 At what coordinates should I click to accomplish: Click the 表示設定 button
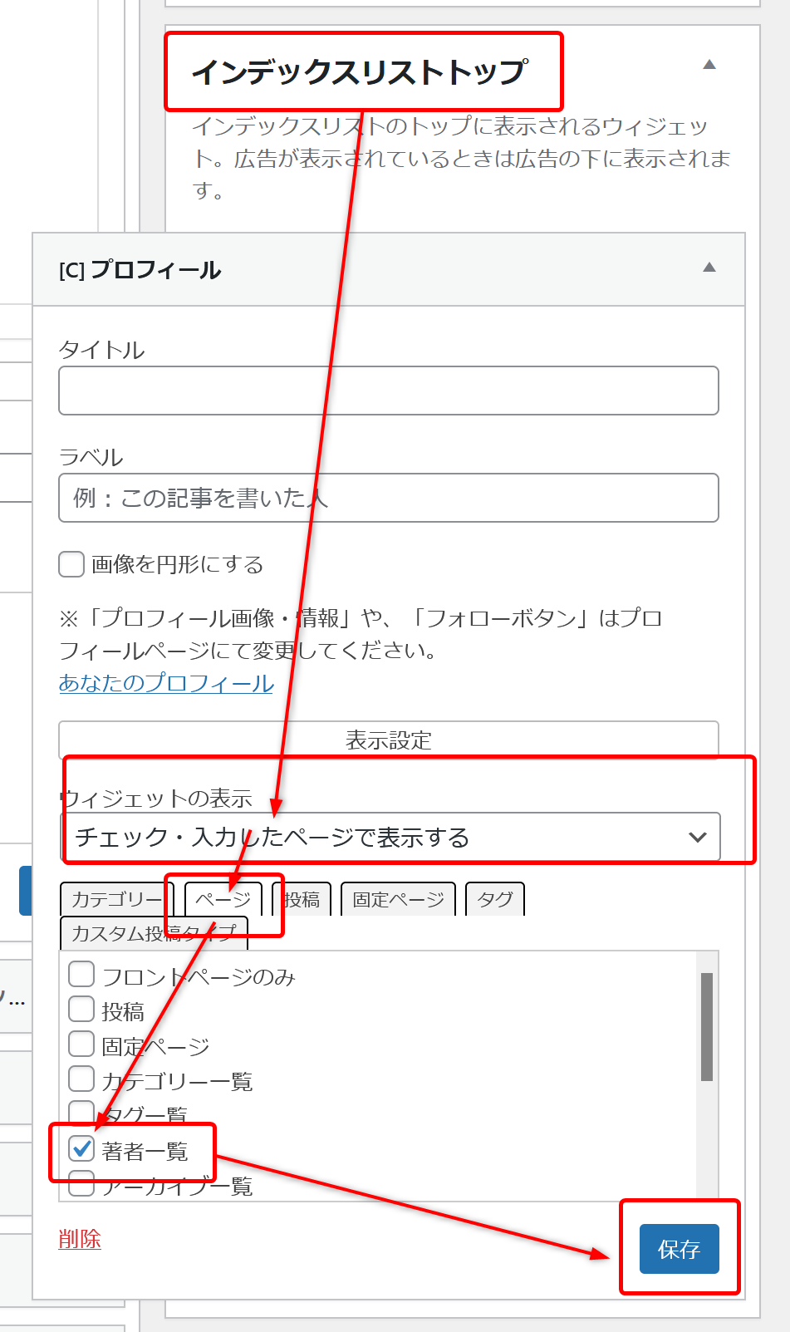[x=388, y=740]
